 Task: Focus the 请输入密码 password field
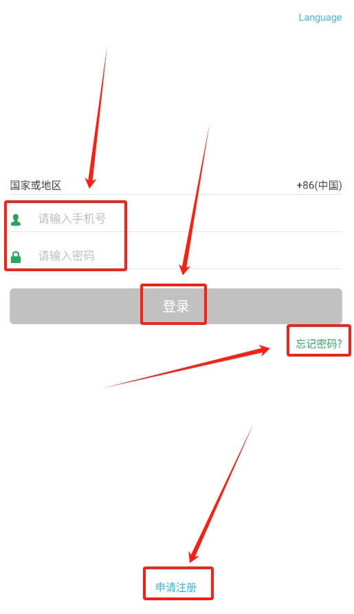(x=176, y=255)
